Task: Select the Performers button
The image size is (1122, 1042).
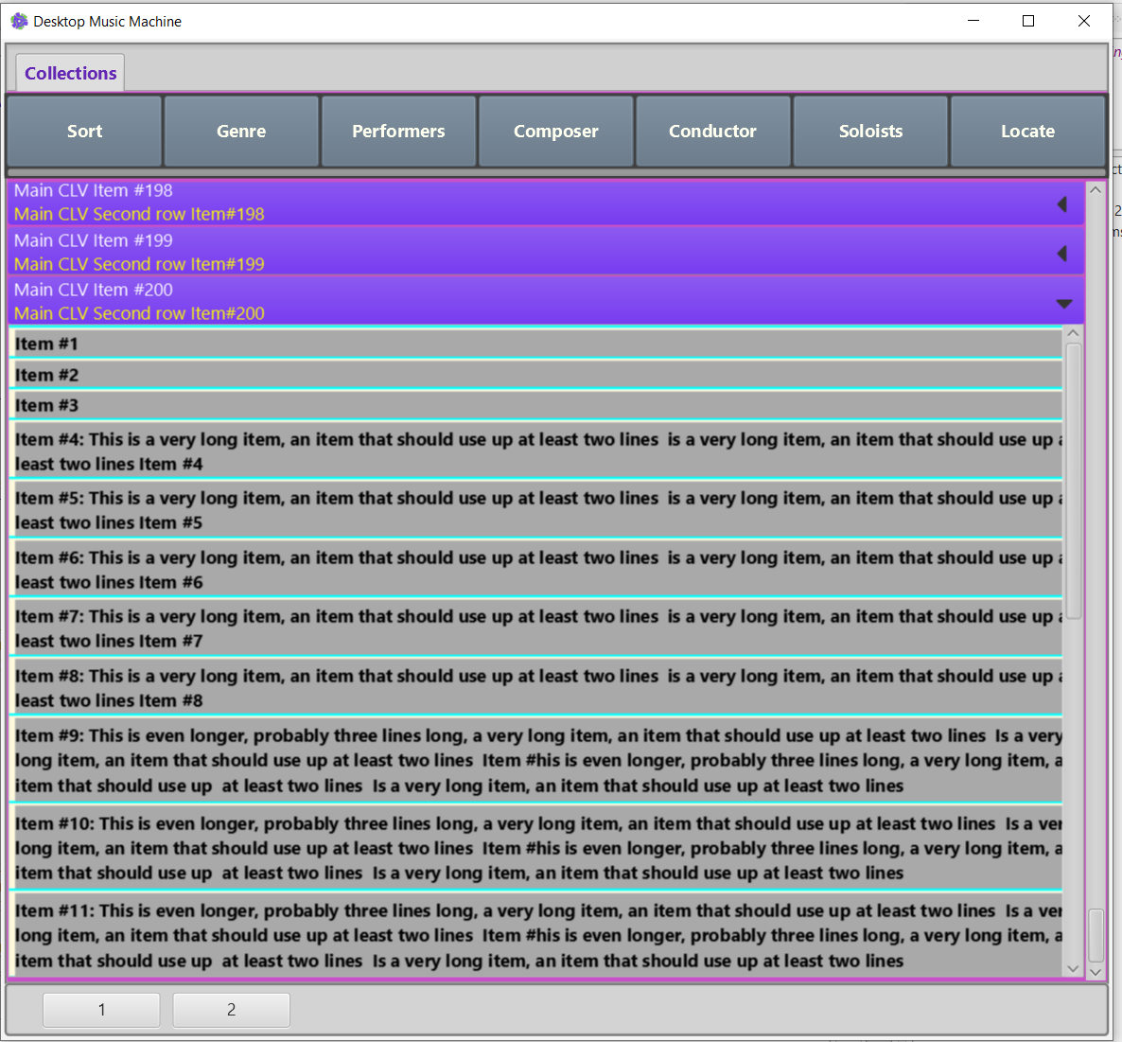Action: click(x=398, y=131)
